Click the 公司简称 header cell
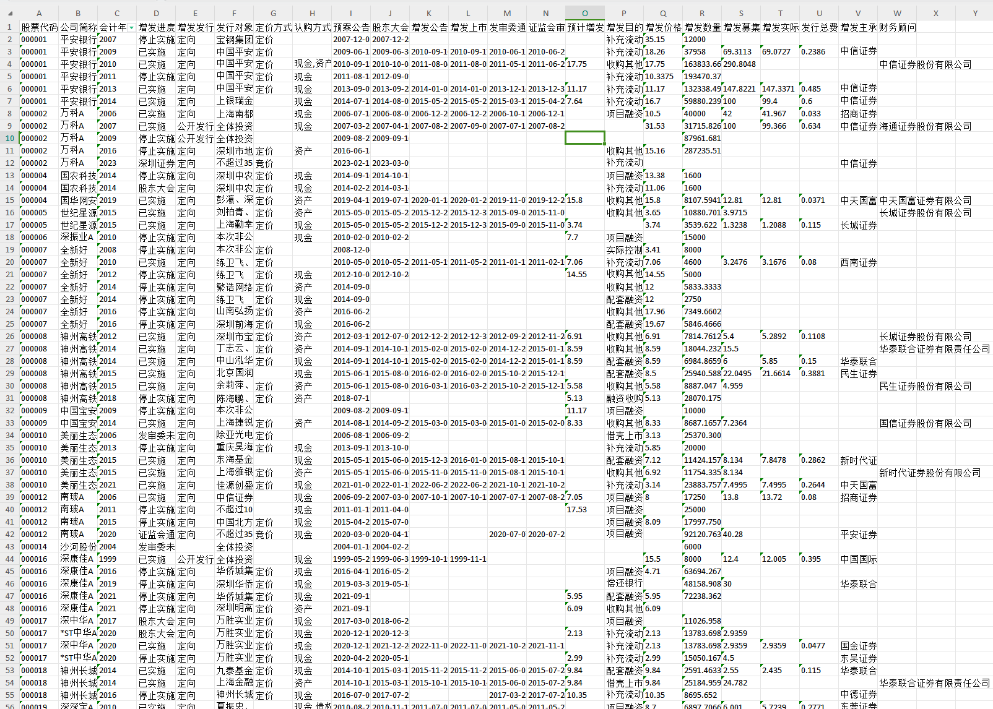Image resolution: width=993 pixels, height=709 pixels. click(78, 27)
